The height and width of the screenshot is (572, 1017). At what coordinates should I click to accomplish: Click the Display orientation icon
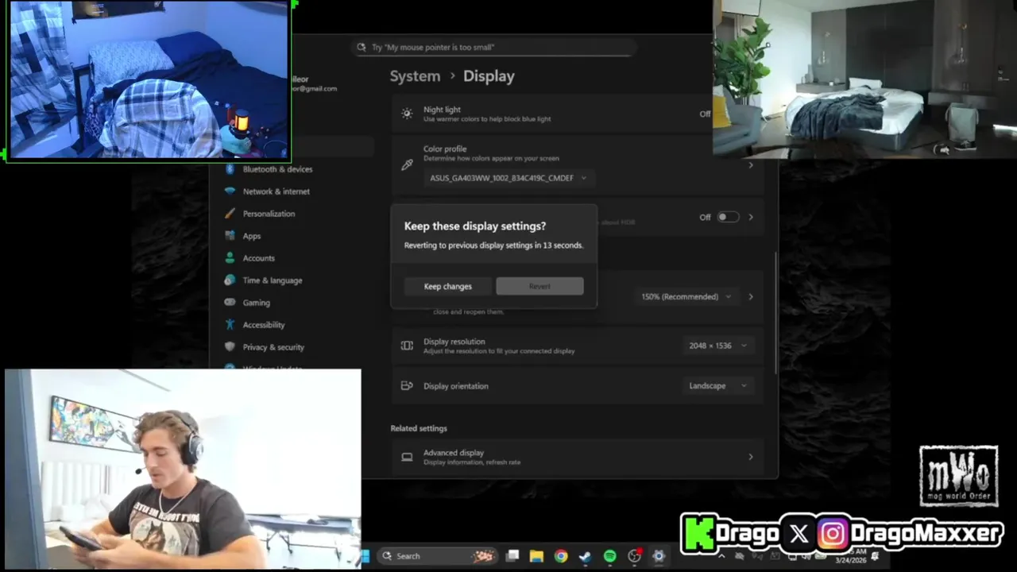point(407,385)
